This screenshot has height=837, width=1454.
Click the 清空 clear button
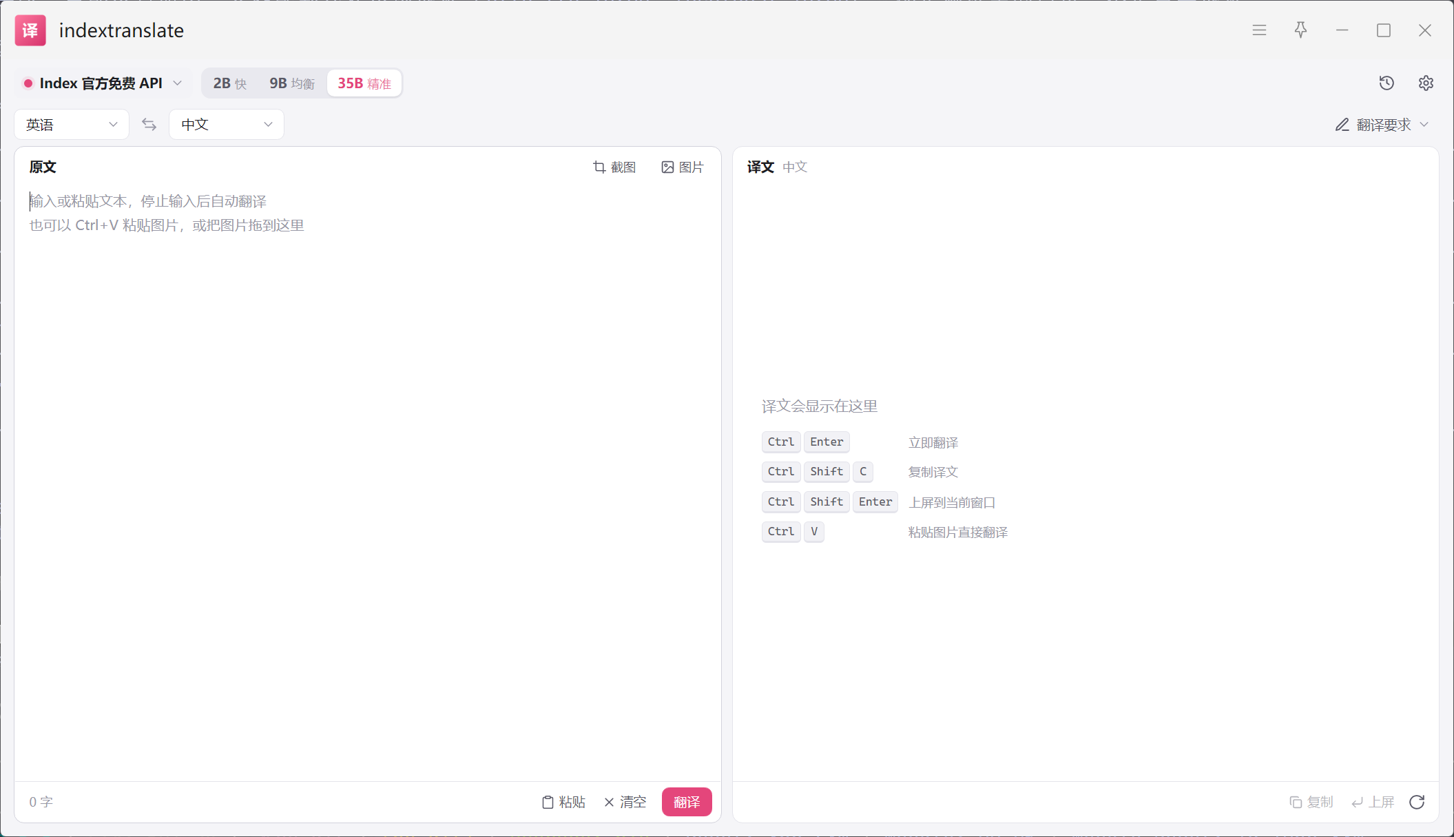coord(625,802)
